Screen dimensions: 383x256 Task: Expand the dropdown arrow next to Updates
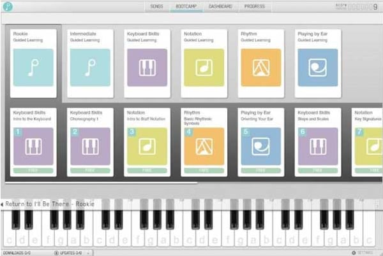tap(88, 253)
